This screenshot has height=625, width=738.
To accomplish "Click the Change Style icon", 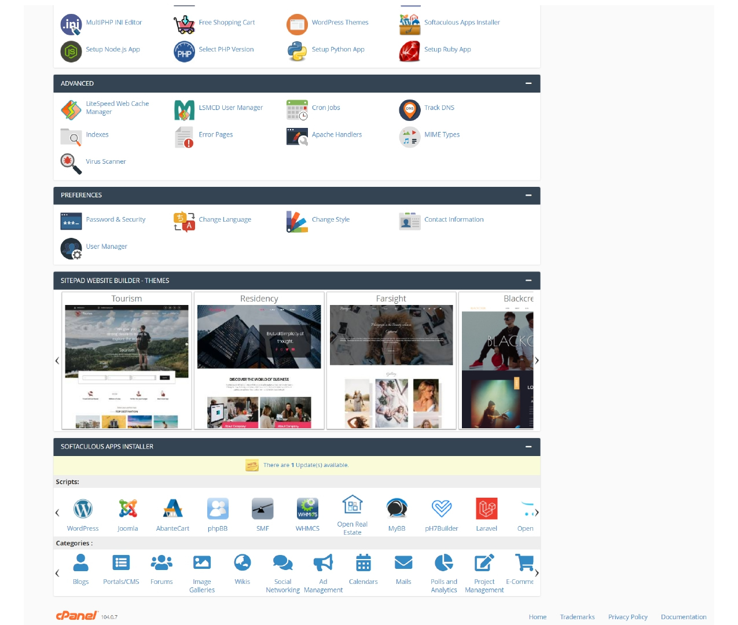I will 297,221.
